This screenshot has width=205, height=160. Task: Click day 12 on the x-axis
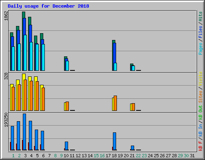coord(78,156)
